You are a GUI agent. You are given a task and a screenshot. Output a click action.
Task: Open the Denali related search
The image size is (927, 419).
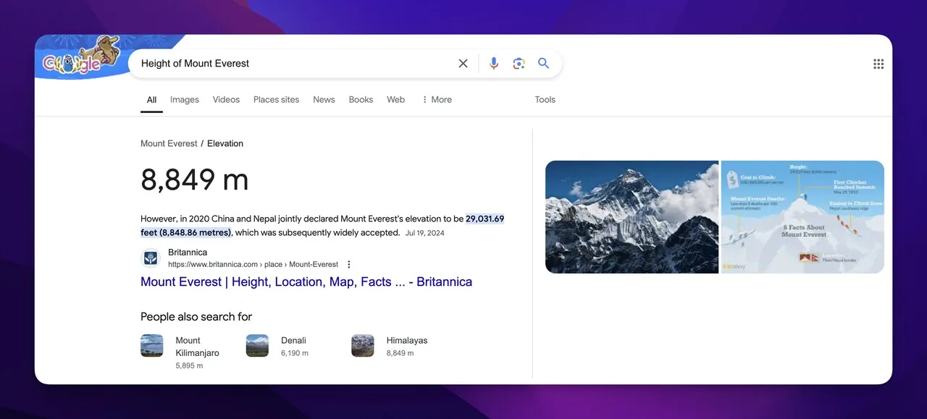point(279,346)
